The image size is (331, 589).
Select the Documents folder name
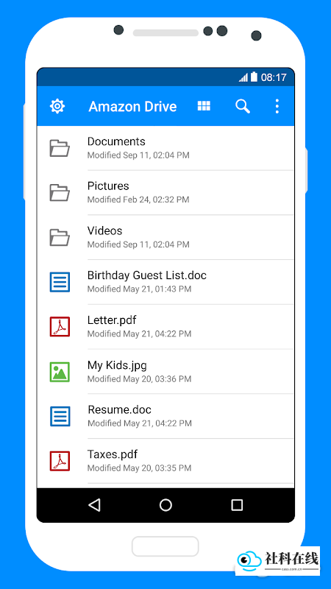tap(116, 141)
